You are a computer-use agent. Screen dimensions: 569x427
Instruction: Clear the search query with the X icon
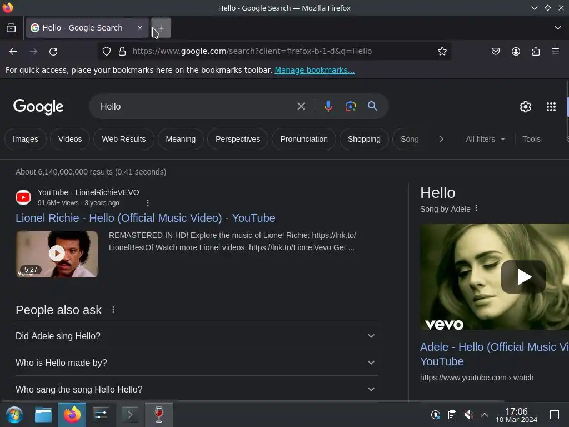[301, 106]
